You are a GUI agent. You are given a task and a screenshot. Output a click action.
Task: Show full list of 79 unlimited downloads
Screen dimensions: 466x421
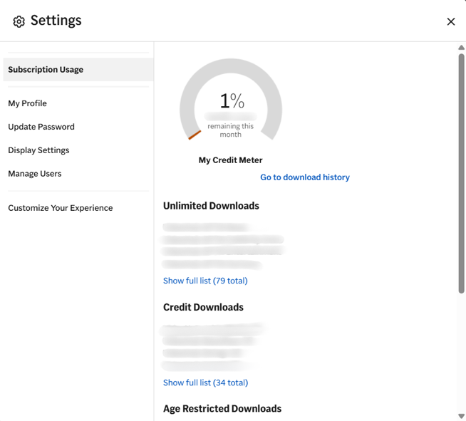pos(205,281)
